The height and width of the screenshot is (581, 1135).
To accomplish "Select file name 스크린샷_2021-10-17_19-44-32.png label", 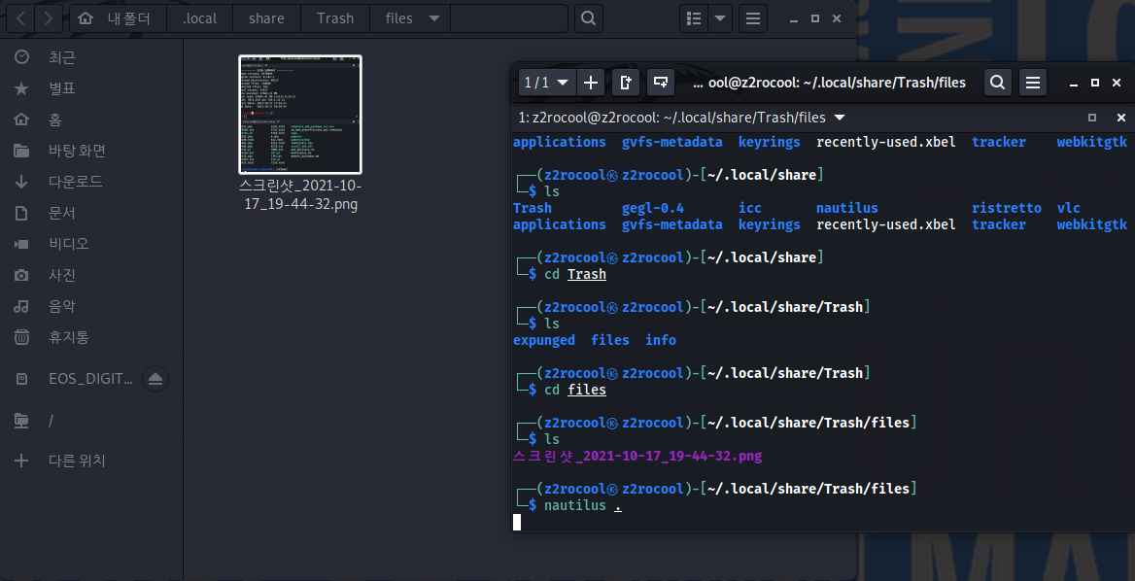I will (x=300, y=194).
